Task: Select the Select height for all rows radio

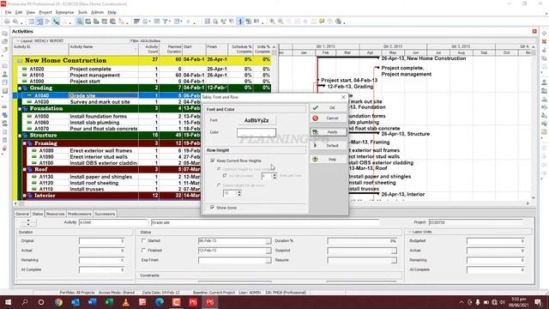Action: (x=219, y=185)
